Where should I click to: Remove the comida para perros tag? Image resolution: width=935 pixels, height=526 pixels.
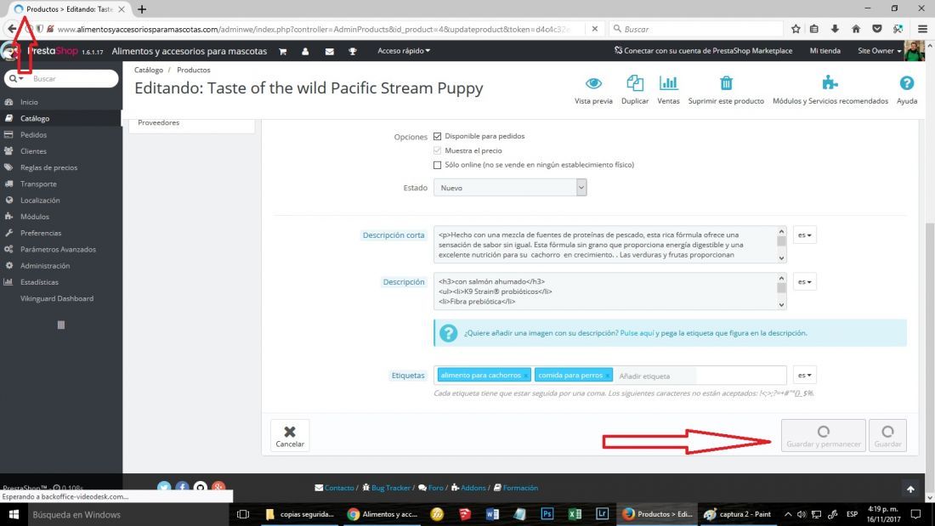[x=608, y=376]
